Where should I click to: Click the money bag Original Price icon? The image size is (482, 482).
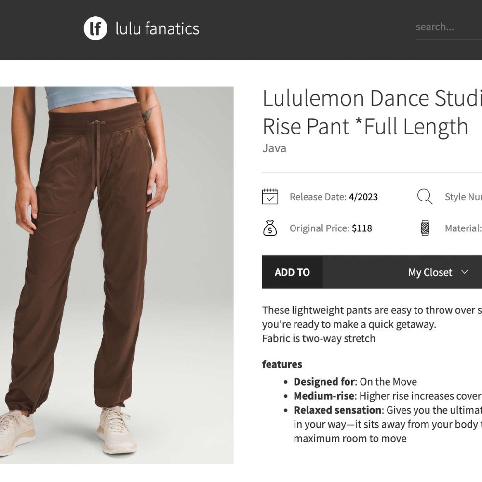(270, 228)
